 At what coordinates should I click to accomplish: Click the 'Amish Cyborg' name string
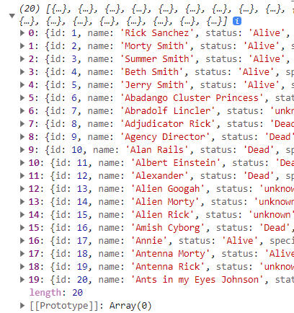click(x=168, y=228)
